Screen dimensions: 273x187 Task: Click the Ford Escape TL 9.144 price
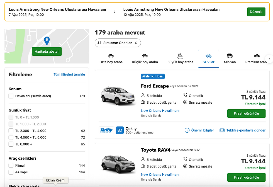pyautogui.click(x=253, y=97)
